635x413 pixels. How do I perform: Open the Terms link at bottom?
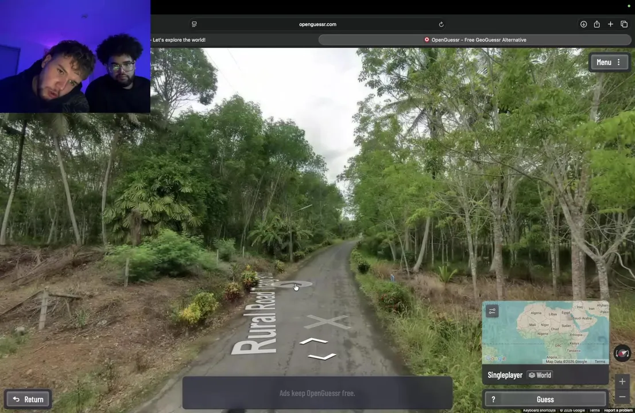click(x=594, y=410)
